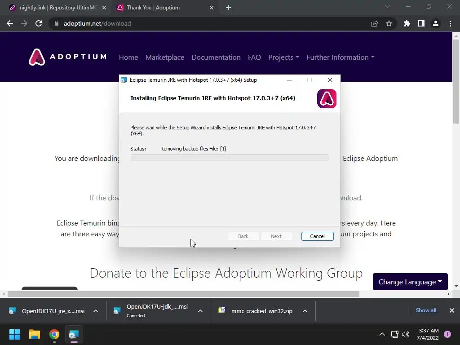The height and width of the screenshot is (345, 460).
Task: Open the Windows Start menu
Action: click(14, 334)
